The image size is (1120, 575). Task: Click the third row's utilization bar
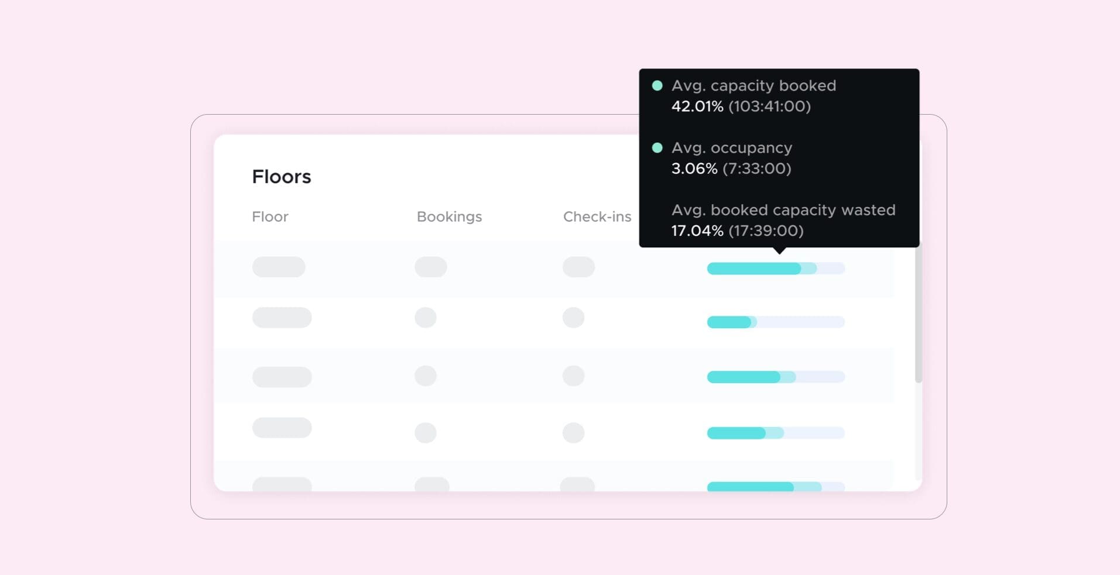[775, 377]
